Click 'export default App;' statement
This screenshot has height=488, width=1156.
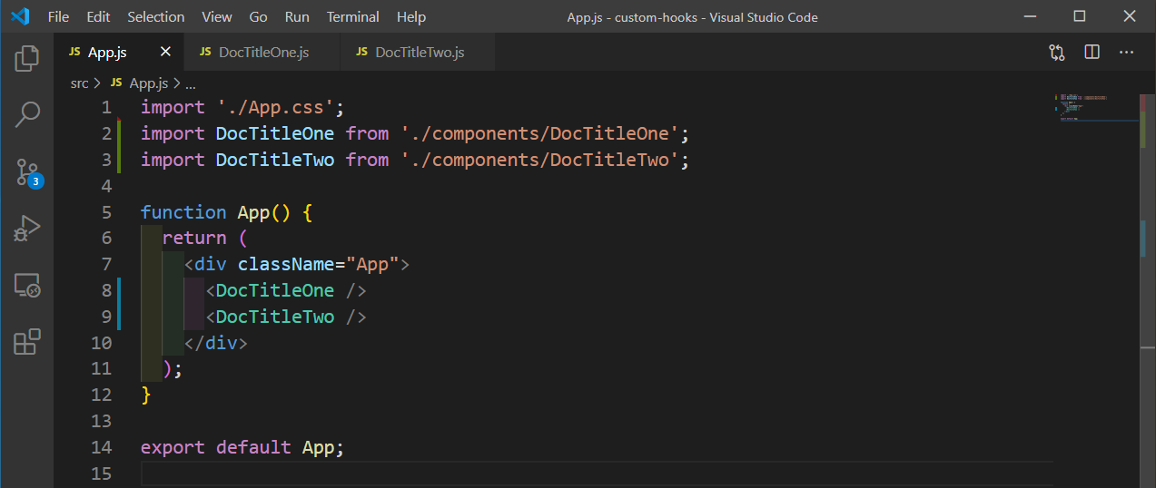(243, 447)
